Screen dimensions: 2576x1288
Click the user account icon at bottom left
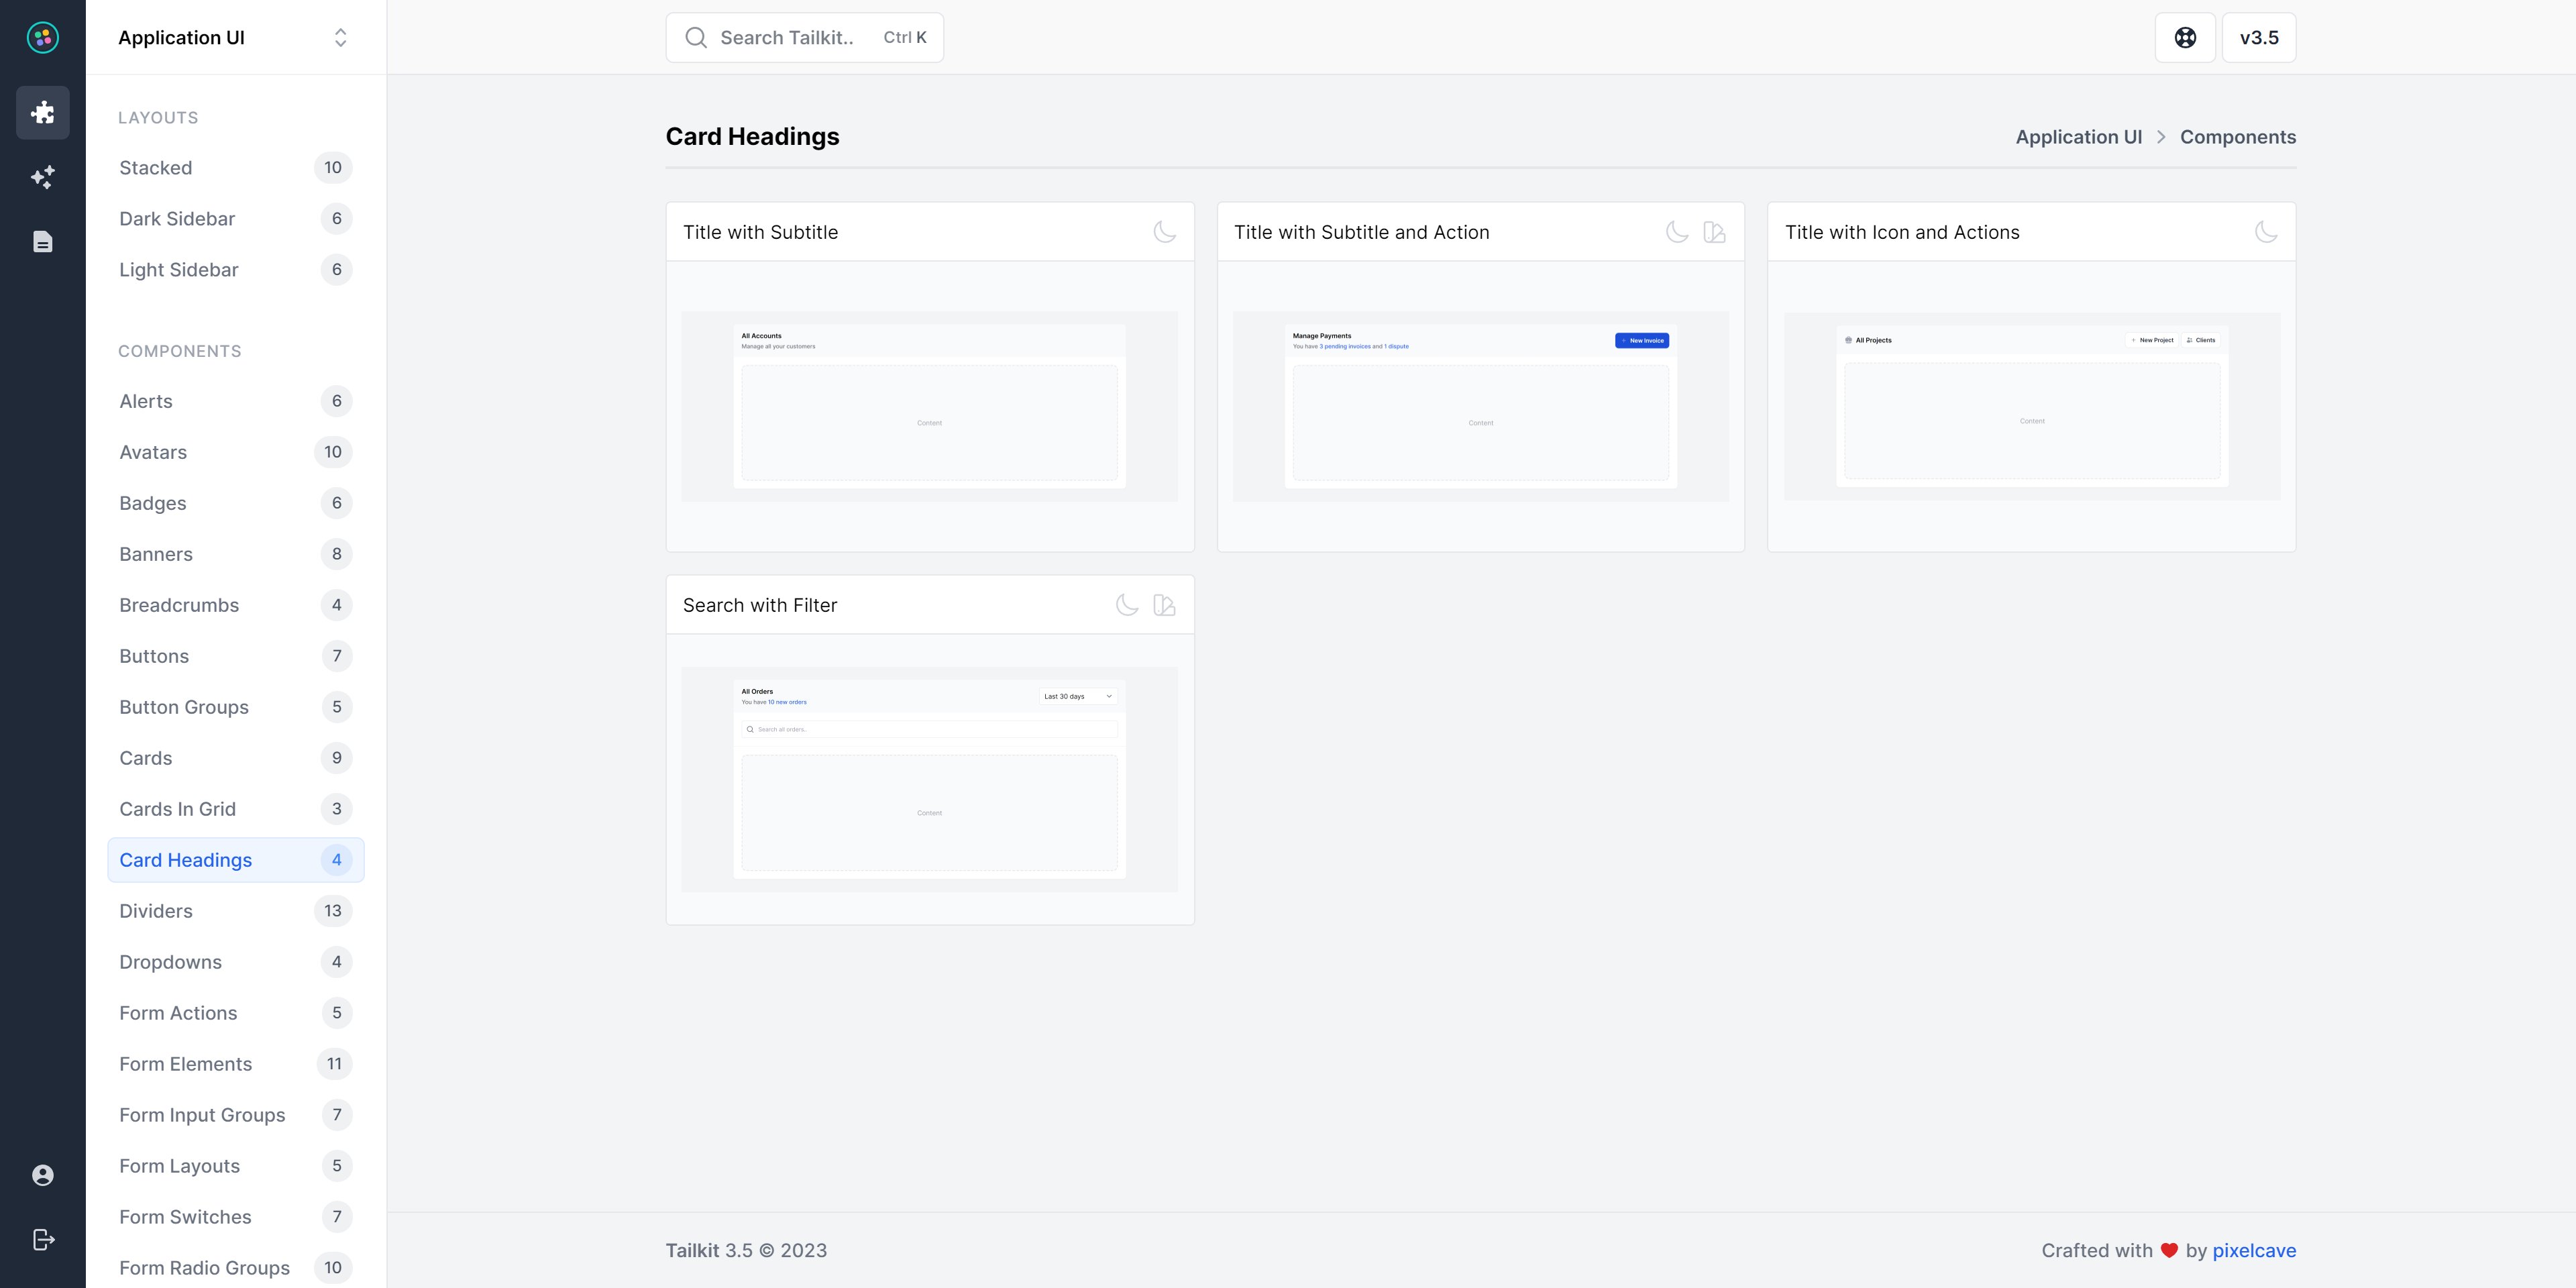tap(43, 1175)
